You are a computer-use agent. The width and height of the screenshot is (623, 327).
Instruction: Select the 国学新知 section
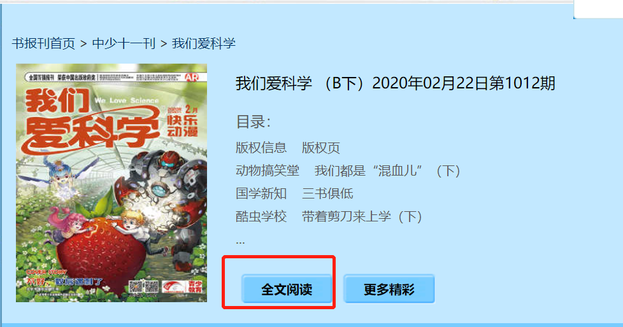(261, 193)
